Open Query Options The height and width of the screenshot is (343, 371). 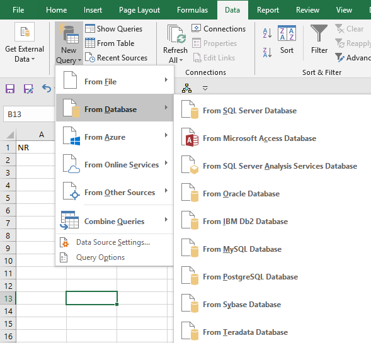coord(115,257)
